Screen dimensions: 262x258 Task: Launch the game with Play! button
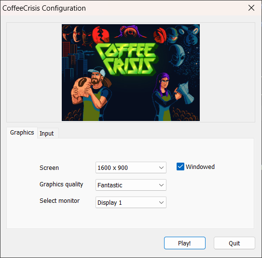185,243
